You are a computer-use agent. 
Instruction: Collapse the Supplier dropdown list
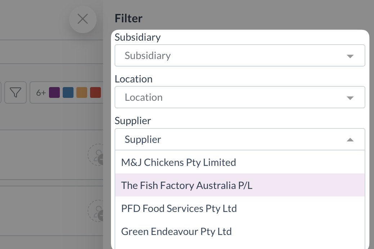(240, 139)
